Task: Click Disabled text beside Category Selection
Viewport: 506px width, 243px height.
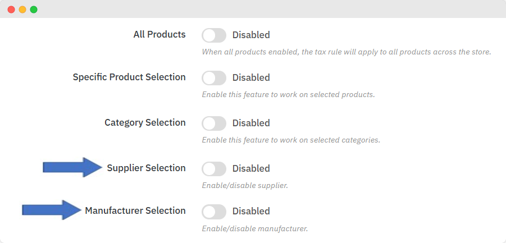Action: point(251,123)
